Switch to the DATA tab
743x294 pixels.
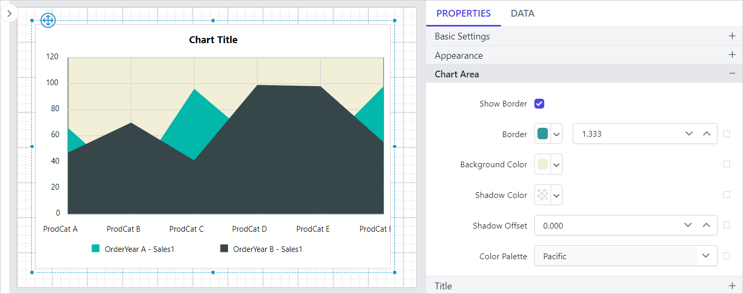[x=522, y=14]
